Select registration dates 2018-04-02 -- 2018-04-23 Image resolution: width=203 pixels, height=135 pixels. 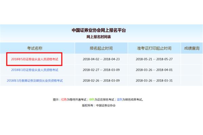click(101, 59)
